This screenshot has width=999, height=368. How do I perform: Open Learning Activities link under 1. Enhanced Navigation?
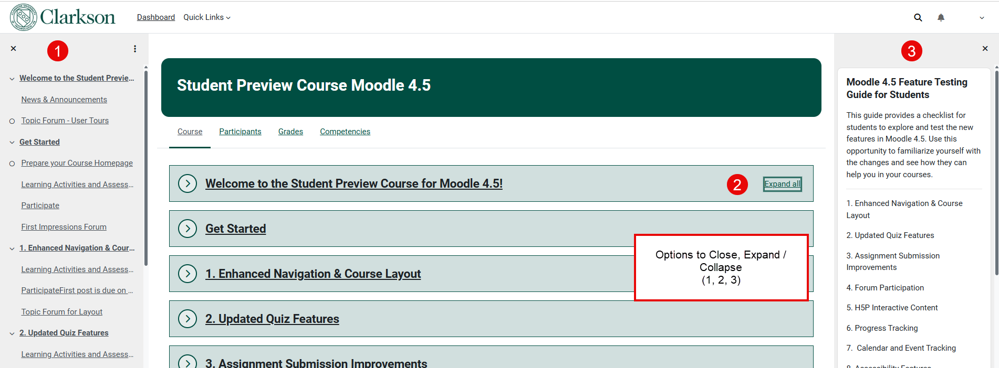[77, 269]
